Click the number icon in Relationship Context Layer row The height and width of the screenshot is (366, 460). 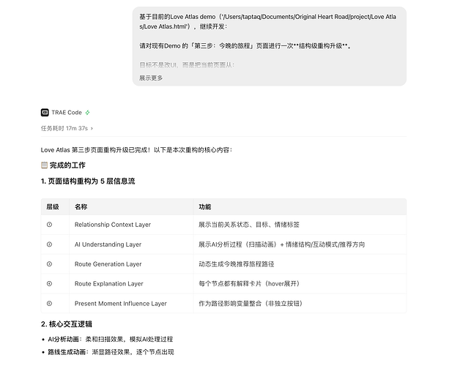coord(49,225)
